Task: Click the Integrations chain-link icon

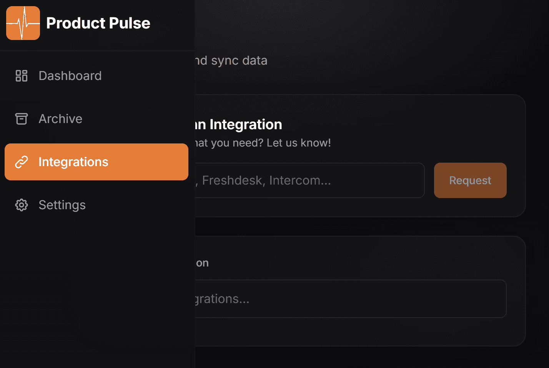Action: (22, 162)
